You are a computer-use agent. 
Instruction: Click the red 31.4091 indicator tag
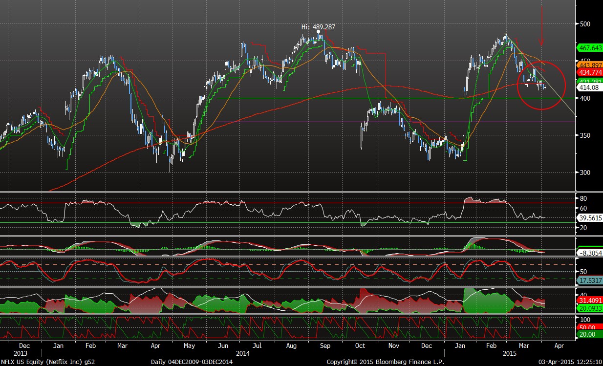click(x=590, y=300)
